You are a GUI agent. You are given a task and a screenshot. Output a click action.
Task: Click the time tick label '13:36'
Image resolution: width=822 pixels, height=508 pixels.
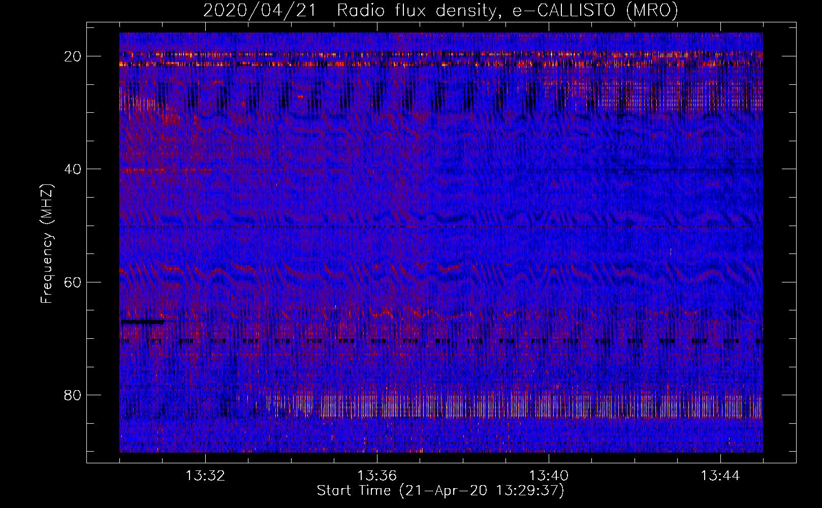pyautogui.click(x=377, y=476)
